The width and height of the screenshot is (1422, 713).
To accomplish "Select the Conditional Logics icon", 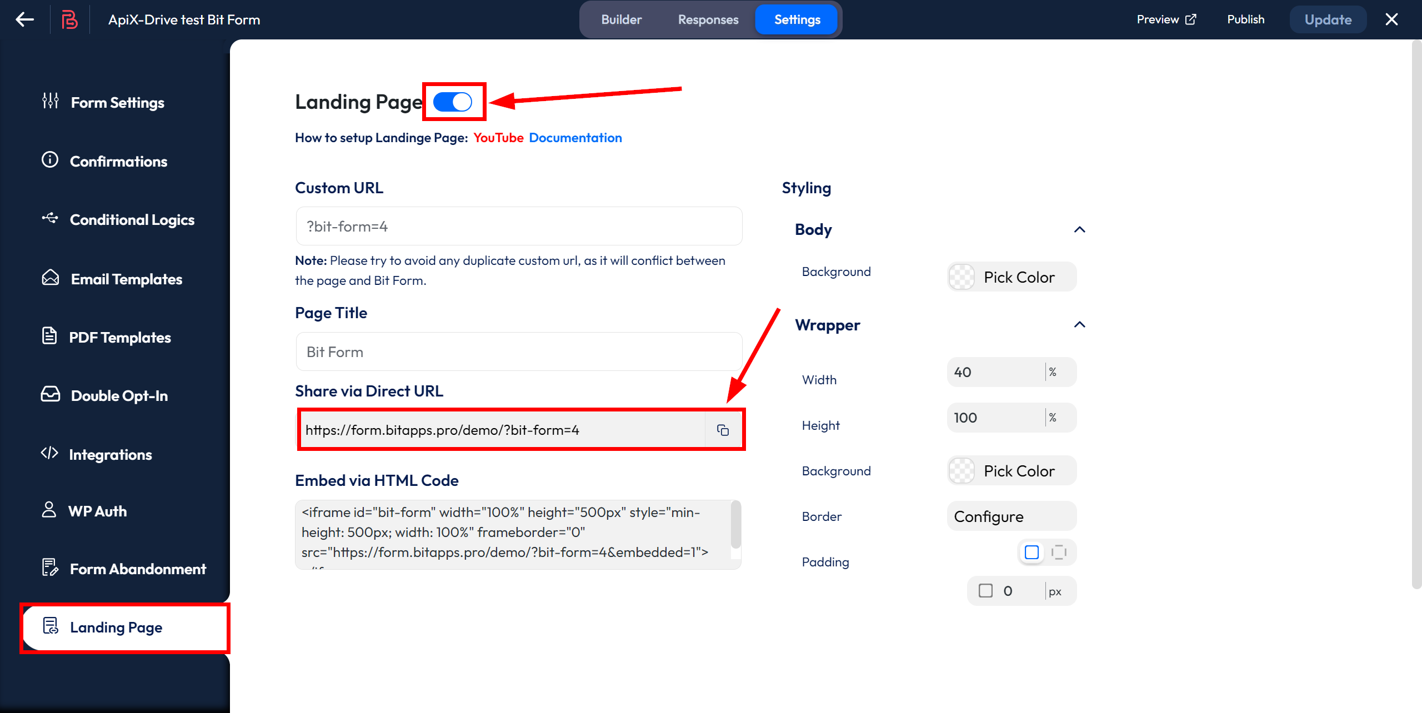I will click(x=50, y=219).
